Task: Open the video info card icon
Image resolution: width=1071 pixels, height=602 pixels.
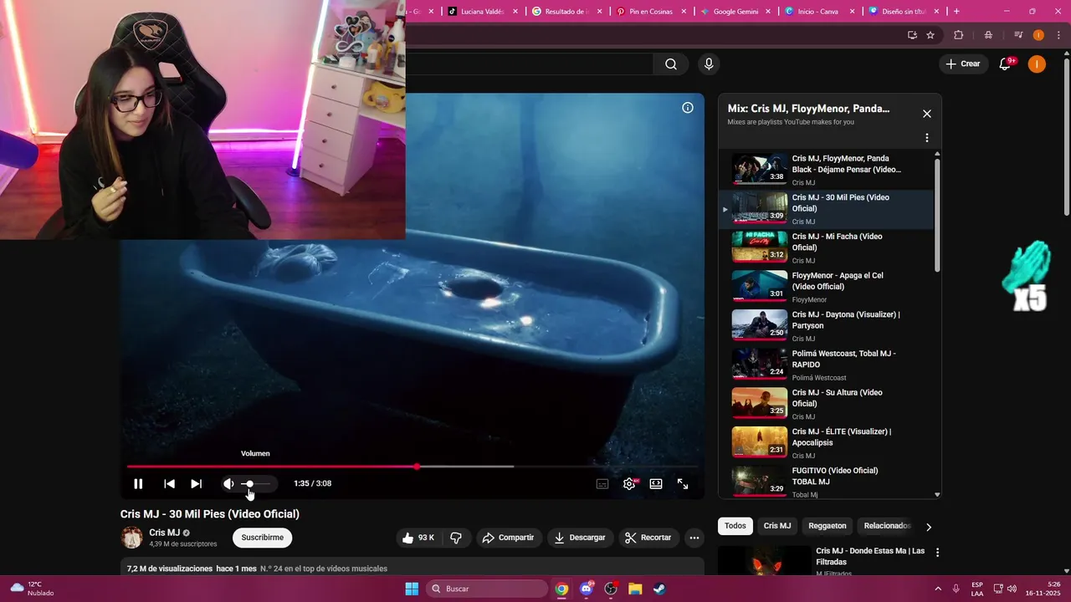Action: point(688,107)
